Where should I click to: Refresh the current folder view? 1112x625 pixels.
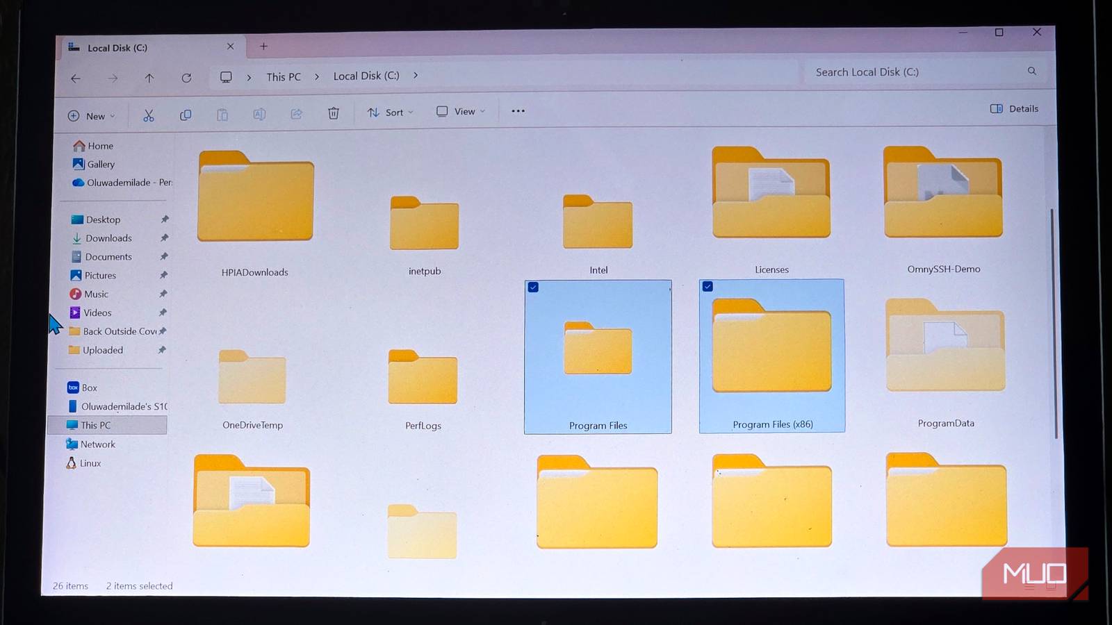point(186,78)
